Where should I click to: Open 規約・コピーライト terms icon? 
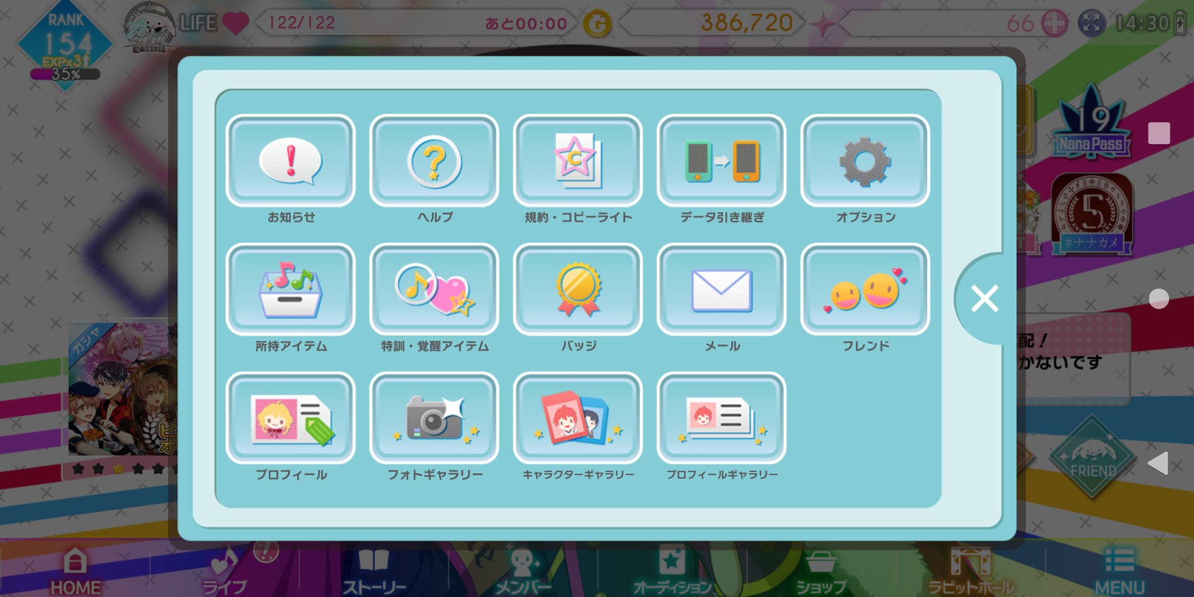point(578,160)
